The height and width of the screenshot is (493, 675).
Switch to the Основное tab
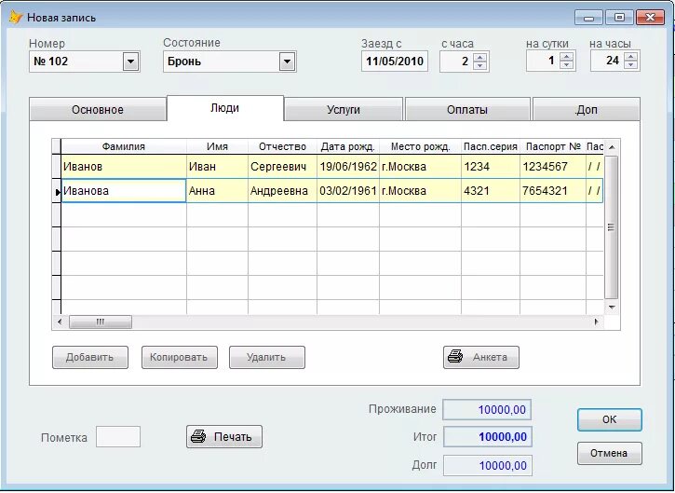[98, 109]
